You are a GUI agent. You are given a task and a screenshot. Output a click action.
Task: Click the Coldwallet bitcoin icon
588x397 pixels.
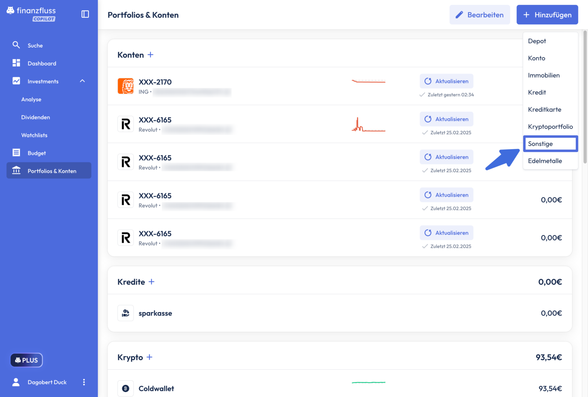(x=125, y=389)
